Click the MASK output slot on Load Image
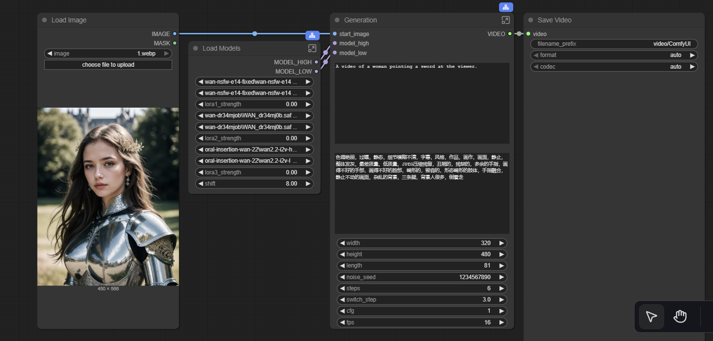 click(x=175, y=43)
